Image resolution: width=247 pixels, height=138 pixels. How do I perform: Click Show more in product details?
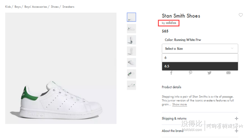tap(179, 104)
